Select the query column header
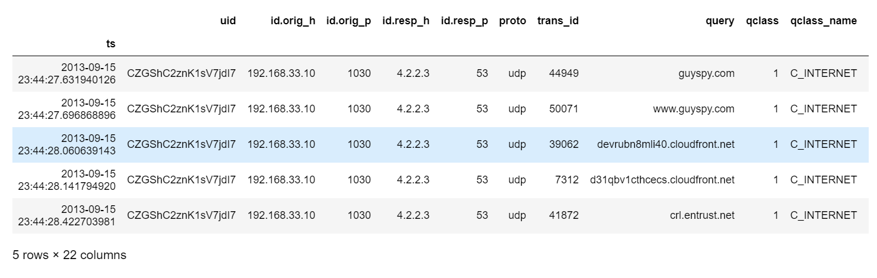877x278 pixels. [720, 21]
